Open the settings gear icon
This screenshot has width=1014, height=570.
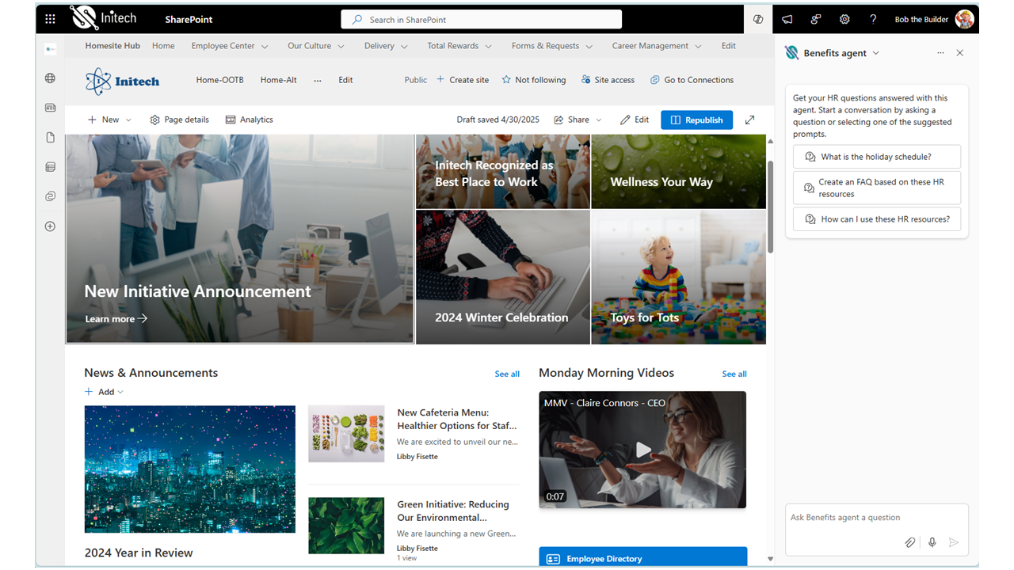pyautogui.click(x=844, y=19)
